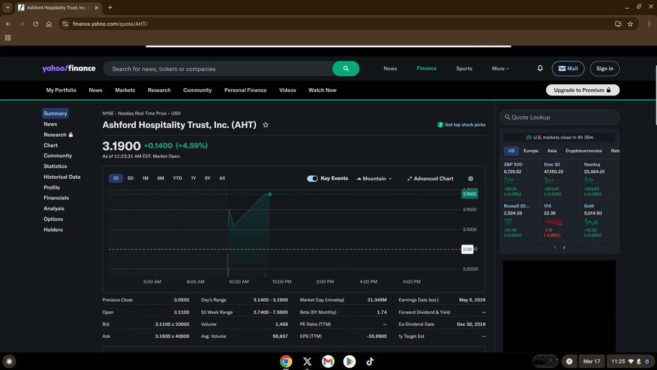Open Historical Data in sidebar

62,177
